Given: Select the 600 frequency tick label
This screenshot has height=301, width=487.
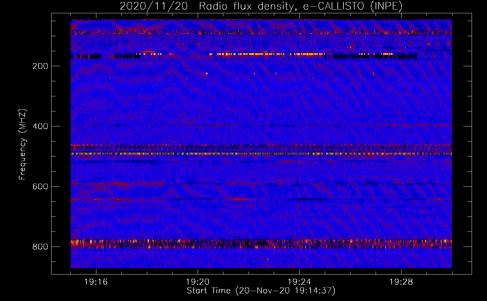Looking at the screenshot, I should (x=40, y=187).
